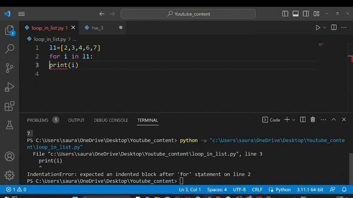Click the loop_in_list.py breadcrumb
The image size is (353, 198).
[x=50, y=39]
